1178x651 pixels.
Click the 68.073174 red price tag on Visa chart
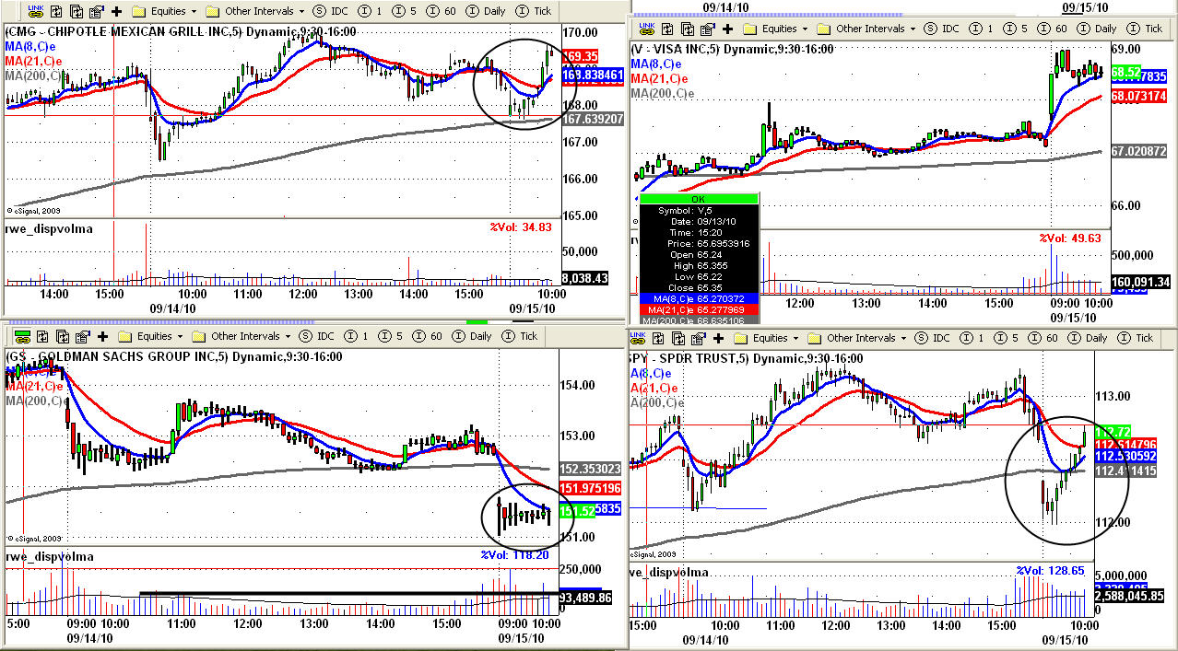click(1139, 95)
